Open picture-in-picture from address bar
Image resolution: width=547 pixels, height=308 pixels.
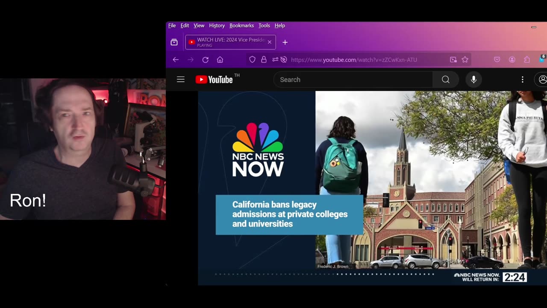click(453, 60)
